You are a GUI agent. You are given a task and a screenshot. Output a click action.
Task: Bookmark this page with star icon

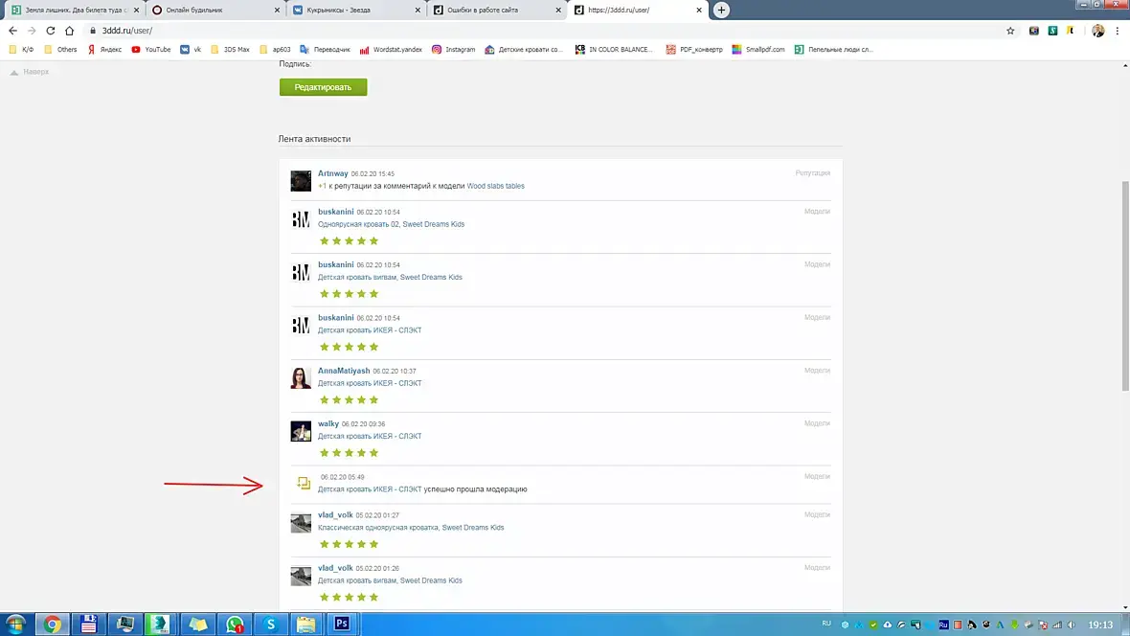[x=1010, y=31]
